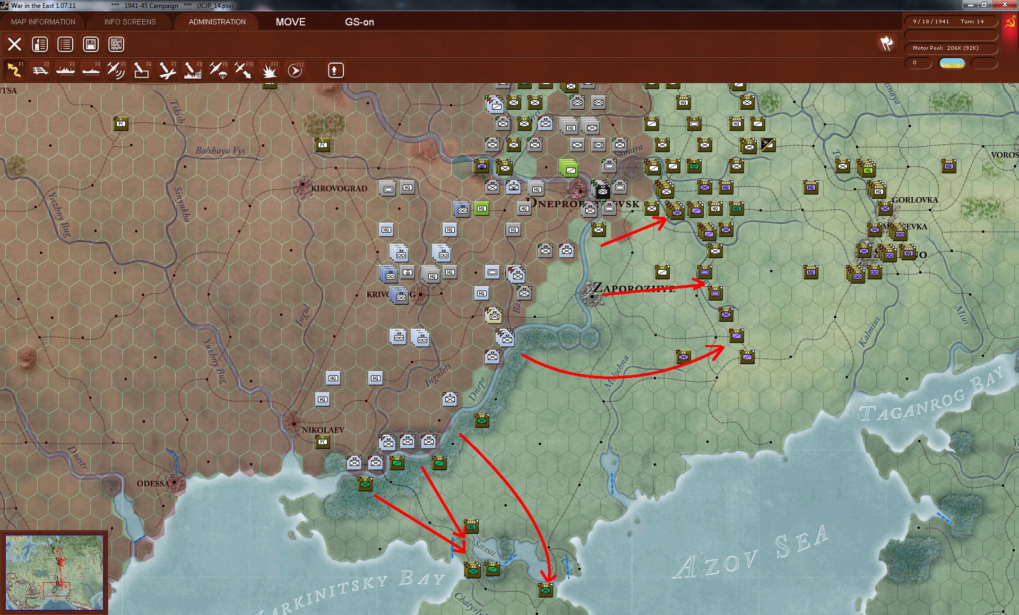Image resolution: width=1019 pixels, height=615 pixels.
Task: Click the GORLOVKA city label
Action: click(x=915, y=200)
